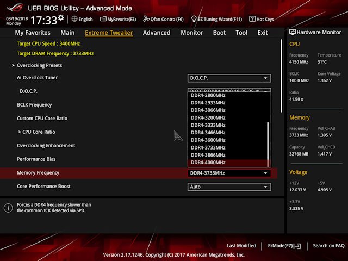Click the frequency list scrollbar

268,144
